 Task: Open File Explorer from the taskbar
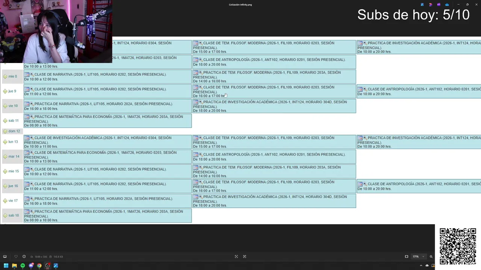14,265
